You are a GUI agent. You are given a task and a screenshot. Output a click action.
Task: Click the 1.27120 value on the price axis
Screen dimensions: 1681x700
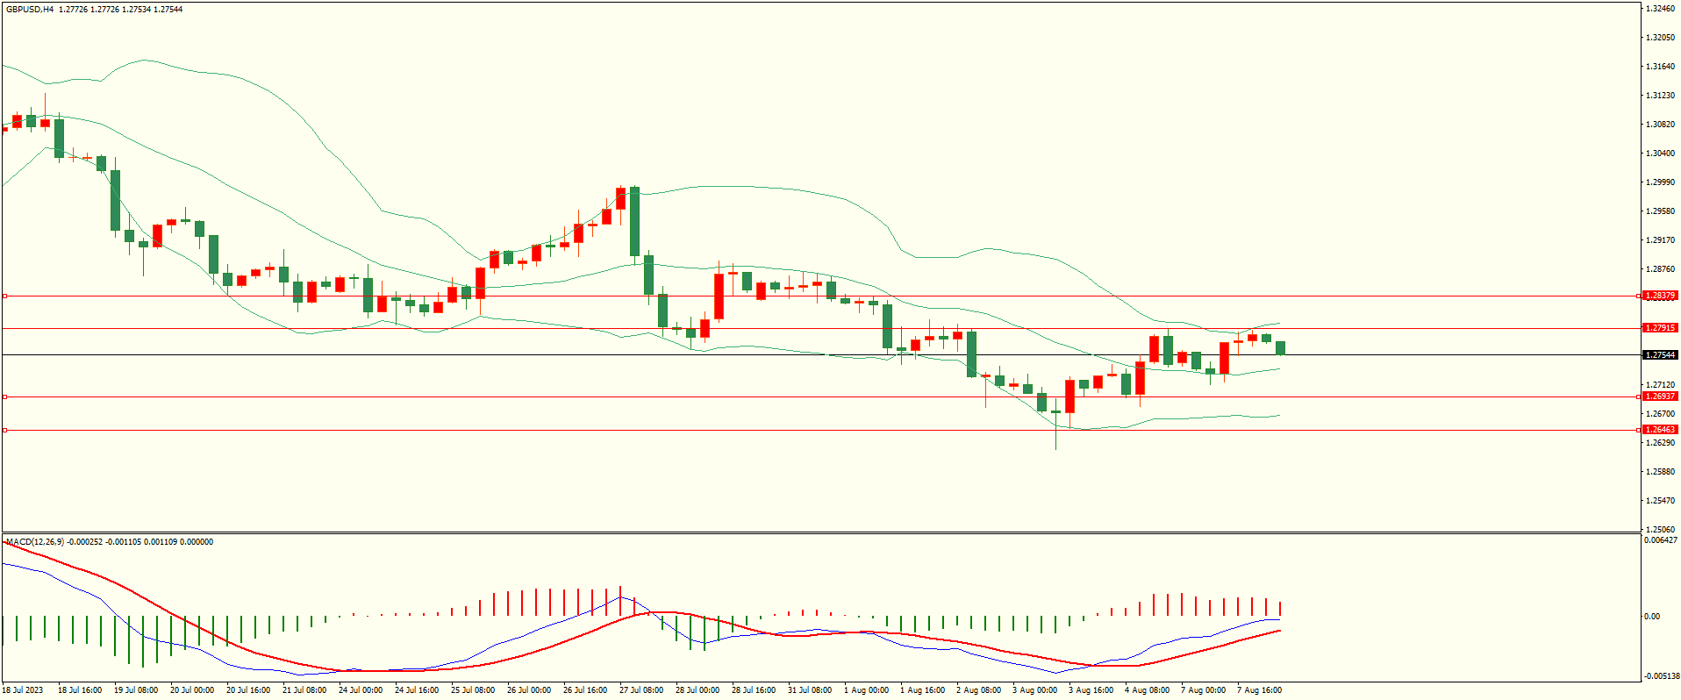pos(1661,385)
